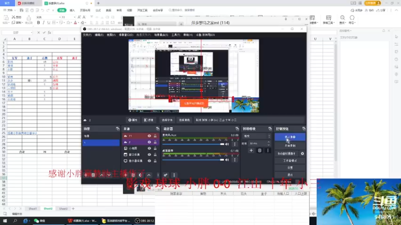Select scene 1 in OBS scenes list
The width and height of the screenshot is (401, 225).
tap(101, 142)
